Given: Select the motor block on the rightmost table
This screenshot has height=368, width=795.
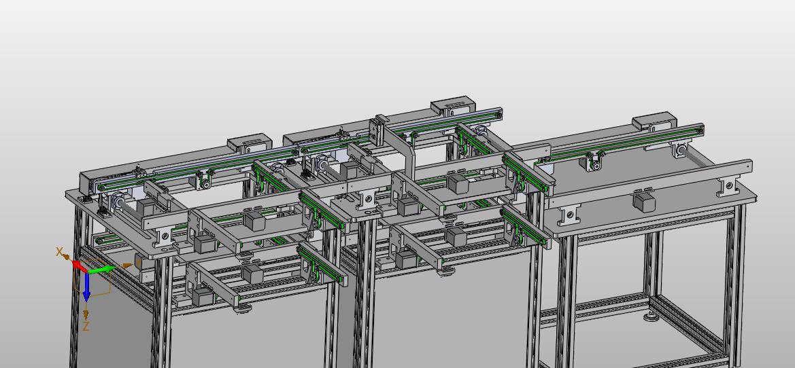Looking at the screenshot, I should [645, 201].
